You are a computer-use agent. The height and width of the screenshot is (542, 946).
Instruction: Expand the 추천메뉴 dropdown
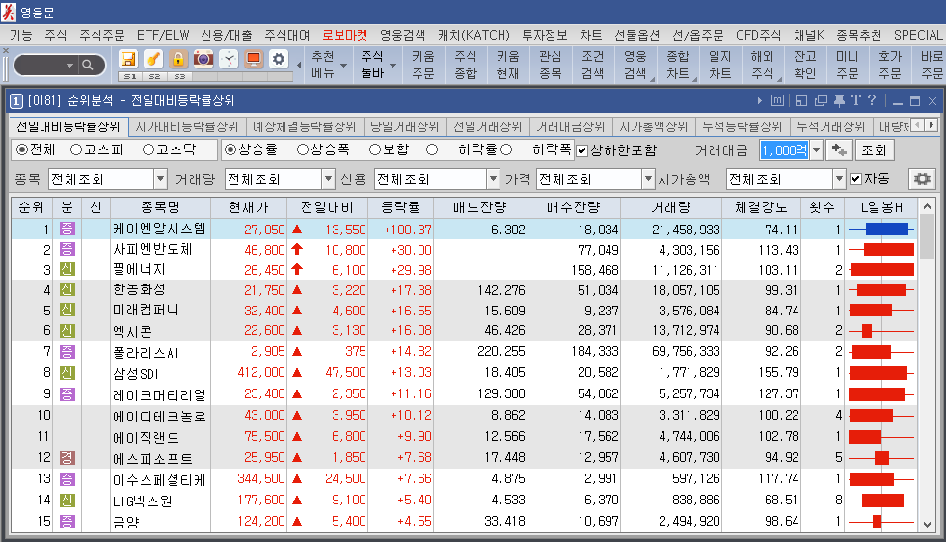pos(344,66)
